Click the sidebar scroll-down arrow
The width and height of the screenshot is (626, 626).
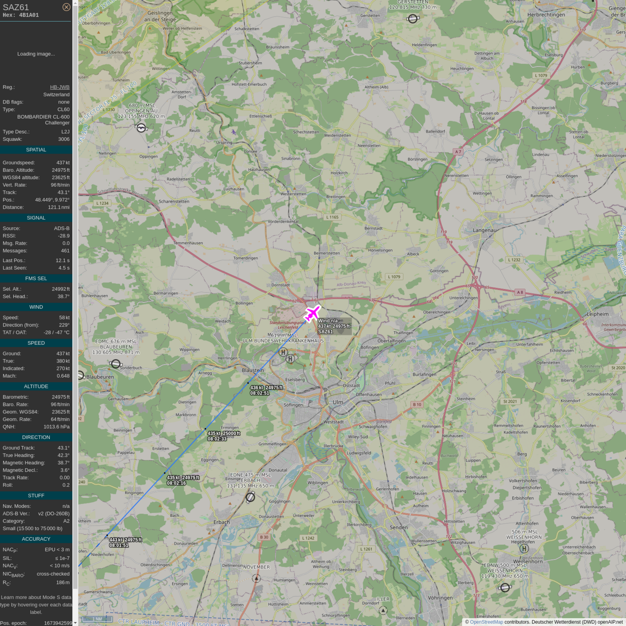click(75, 623)
